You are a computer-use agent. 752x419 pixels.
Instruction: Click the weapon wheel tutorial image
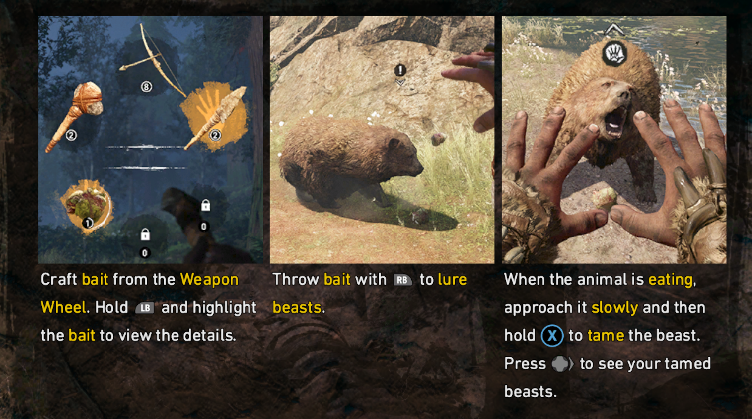coord(151,140)
